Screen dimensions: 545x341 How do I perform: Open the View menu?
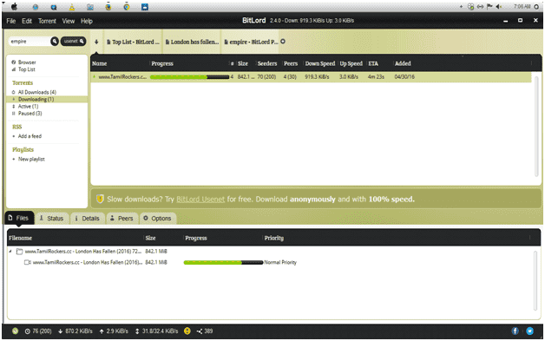click(x=68, y=21)
